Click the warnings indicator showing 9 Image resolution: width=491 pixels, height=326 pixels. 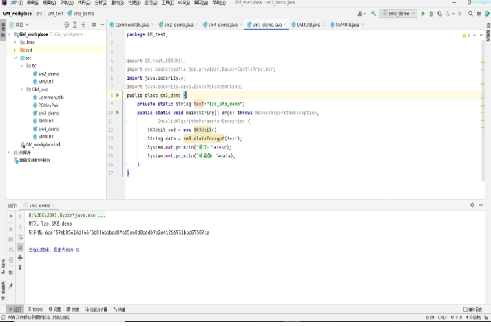click(466, 35)
